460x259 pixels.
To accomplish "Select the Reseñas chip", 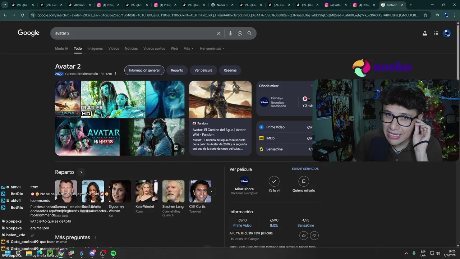I will pos(230,70).
